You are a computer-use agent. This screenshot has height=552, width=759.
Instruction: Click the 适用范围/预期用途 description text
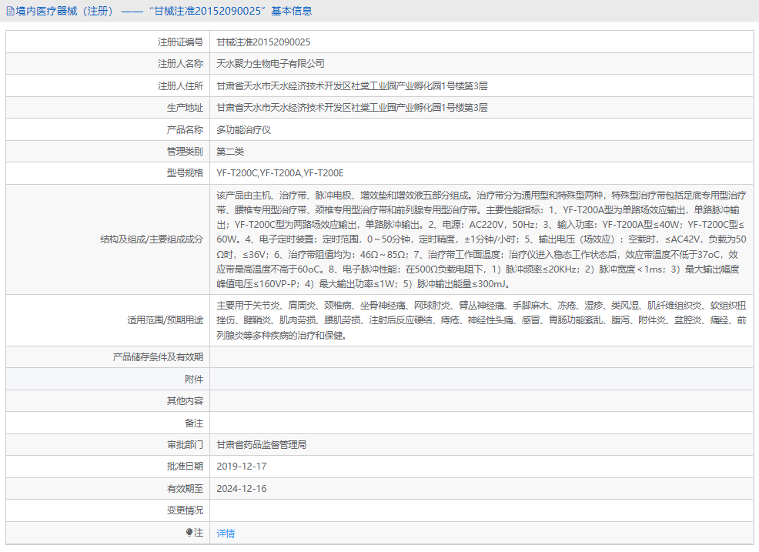click(x=385, y=321)
